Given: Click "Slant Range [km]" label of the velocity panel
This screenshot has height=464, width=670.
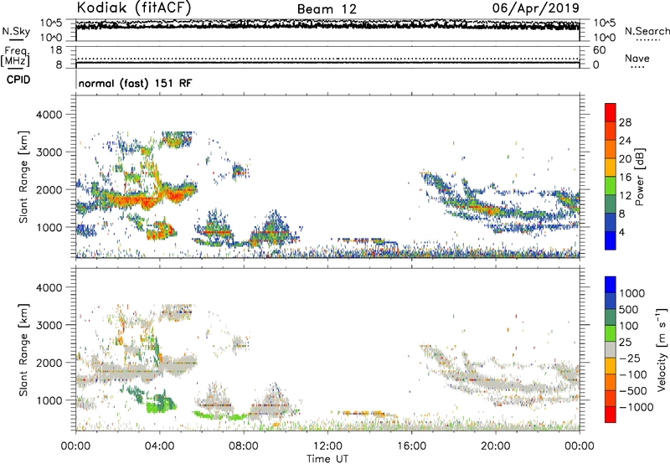Looking at the screenshot, I should tap(23, 349).
